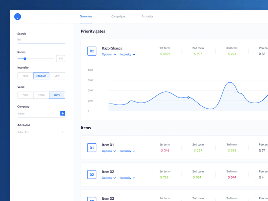Viewport: 268px width, 201px height.
Task: Click the Company Name input field
Action: [x=38, y=114]
